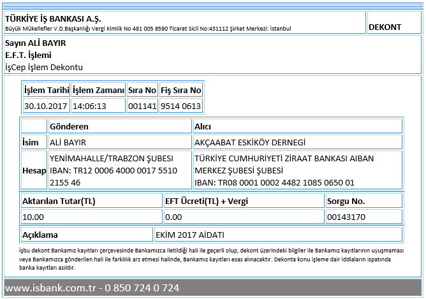The width and height of the screenshot is (426, 299).
Task: Select recipient AKÇAABAT ESKİKÖY DERNEGİ
Action: click(x=250, y=142)
